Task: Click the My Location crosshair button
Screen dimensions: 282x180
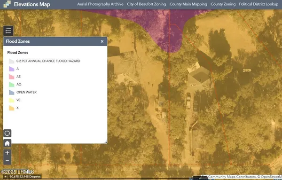Action: click(7, 133)
